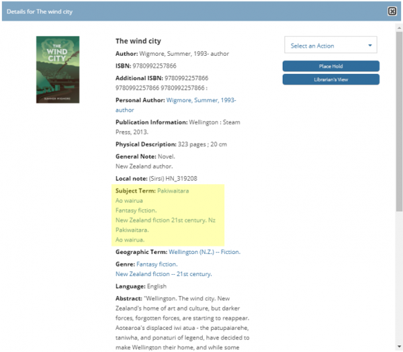Click the Language value English
The image size is (403, 352).
(156, 286)
